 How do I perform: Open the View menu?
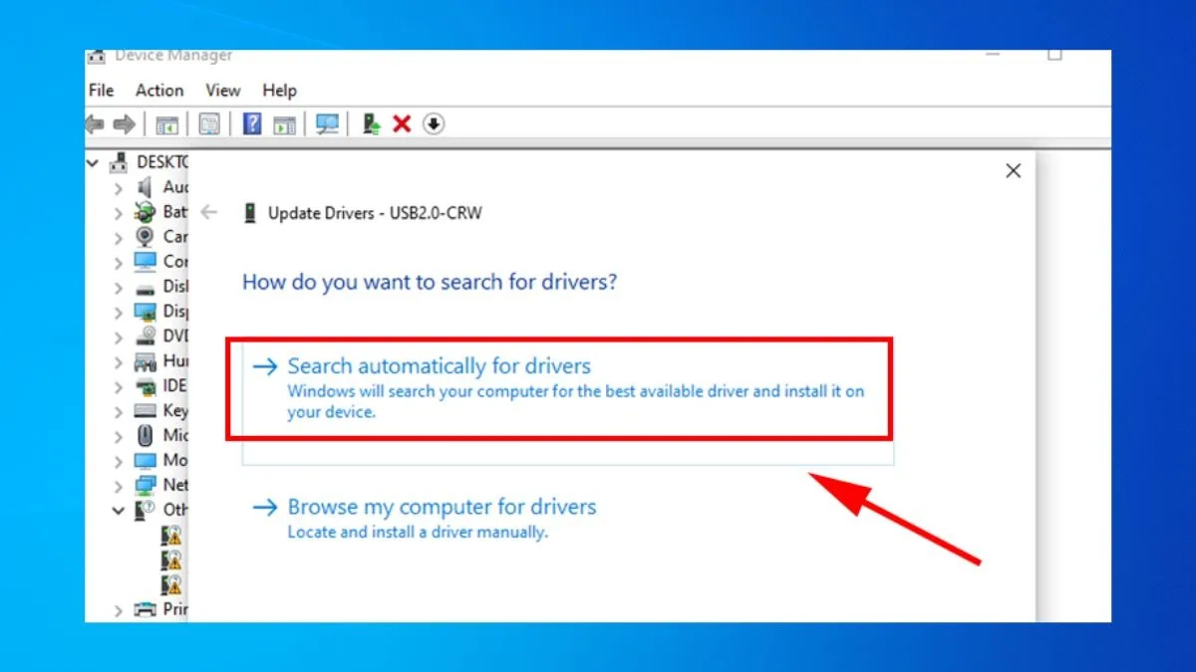pos(222,91)
